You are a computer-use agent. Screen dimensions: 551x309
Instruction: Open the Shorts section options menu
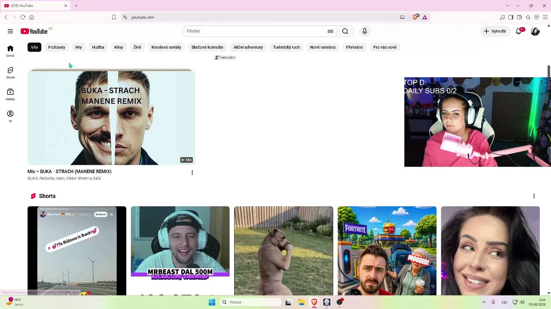coord(534,196)
